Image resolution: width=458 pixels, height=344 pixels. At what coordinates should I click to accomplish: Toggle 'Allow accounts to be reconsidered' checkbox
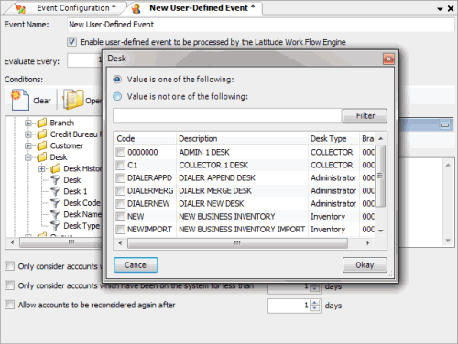click(10, 305)
